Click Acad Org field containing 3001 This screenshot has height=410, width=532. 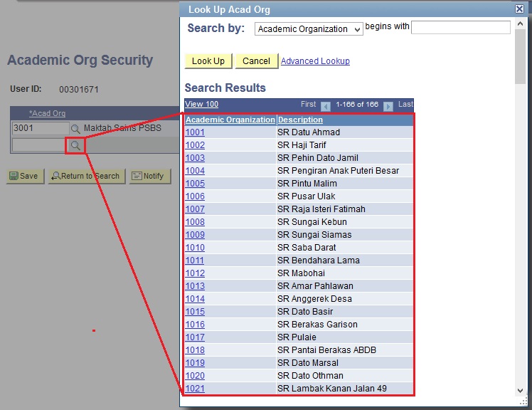point(40,128)
